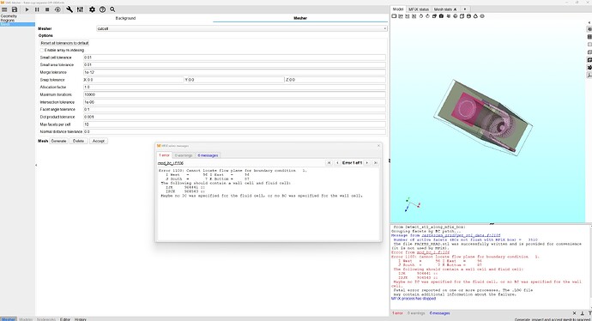This screenshot has width=592, height=321.
Task: Close the Mesh stats tab
Action: [x=456, y=9]
